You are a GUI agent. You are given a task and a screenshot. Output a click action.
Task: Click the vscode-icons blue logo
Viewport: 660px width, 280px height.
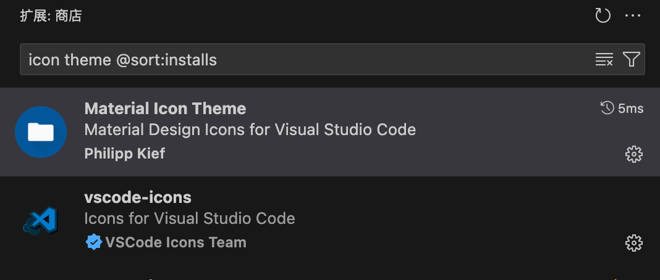[41, 221]
